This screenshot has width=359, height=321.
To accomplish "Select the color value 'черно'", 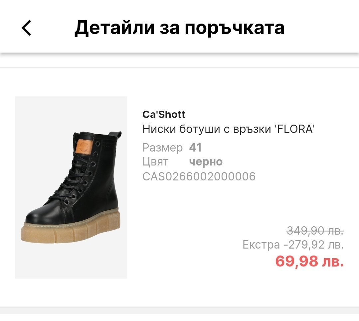I will (206, 162).
